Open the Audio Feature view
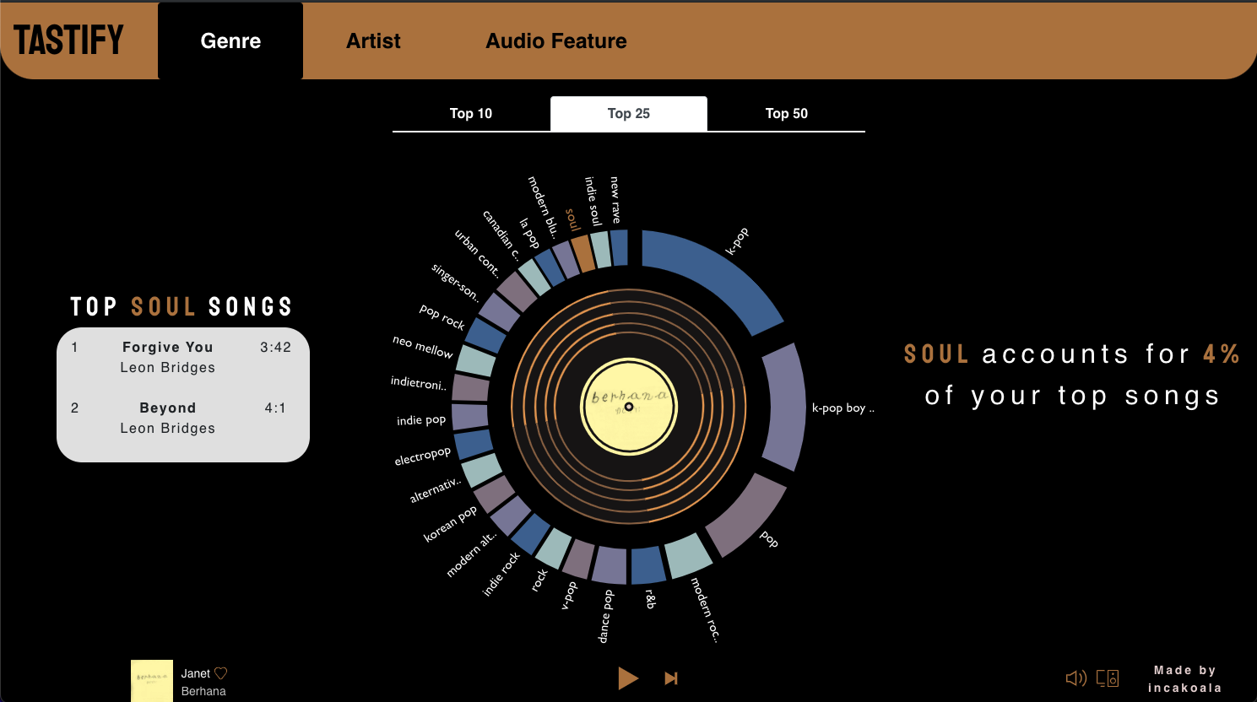1257x702 pixels. click(x=555, y=40)
